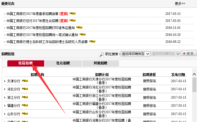Click the 招聘信息 section heading
The width and height of the screenshot is (197, 122).
pos(8,54)
